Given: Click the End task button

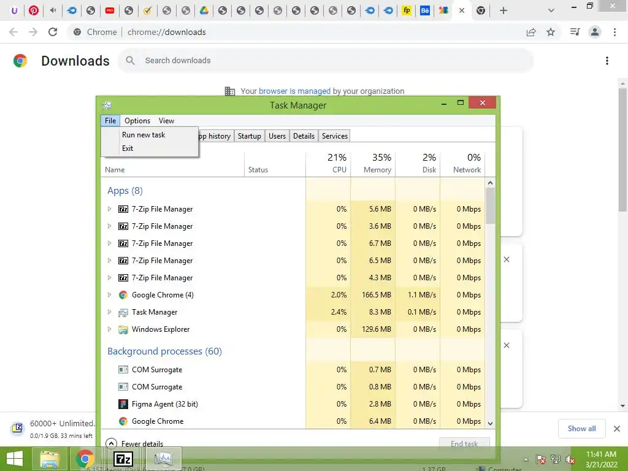Looking at the screenshot, I should click(464, 443).
